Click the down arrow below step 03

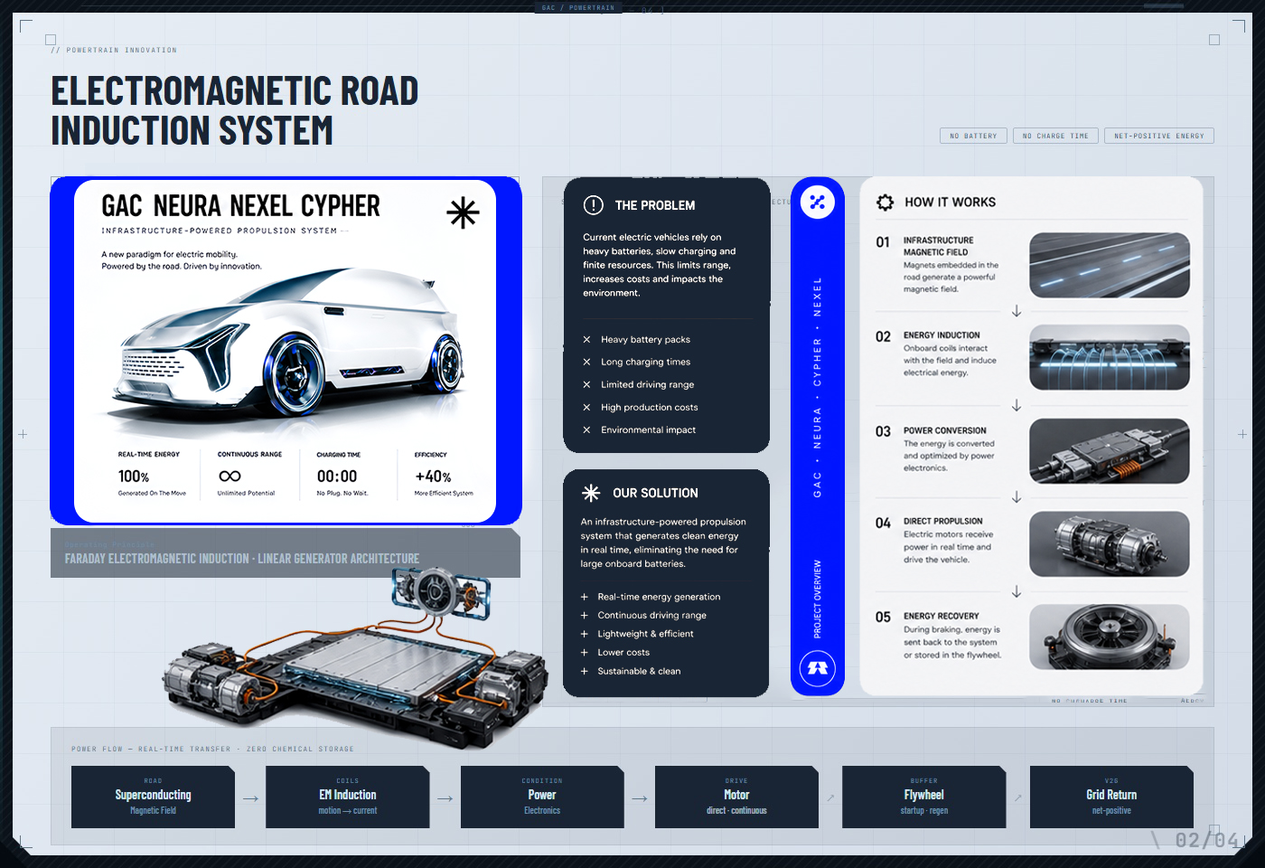(x=1017, y=497)
